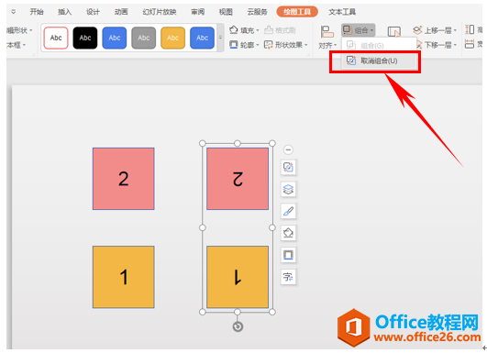Click the selection pane icon in the ribbon
Screen dimensions: 487x353
[x=394, y=32]
